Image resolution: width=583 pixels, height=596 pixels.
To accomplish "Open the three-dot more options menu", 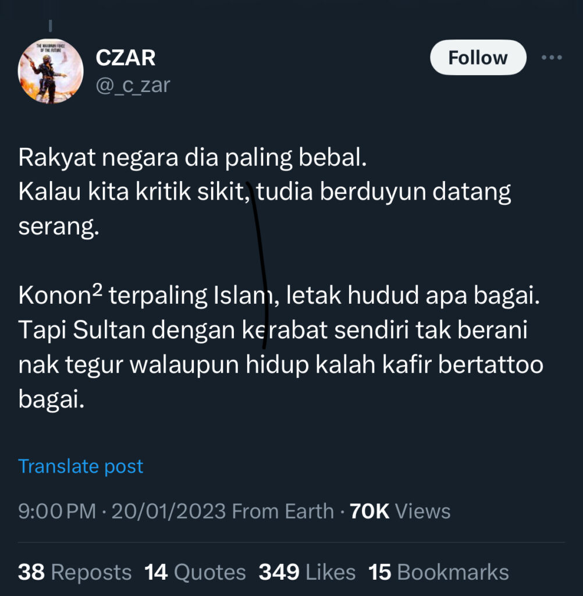I will tap(552, 58).
